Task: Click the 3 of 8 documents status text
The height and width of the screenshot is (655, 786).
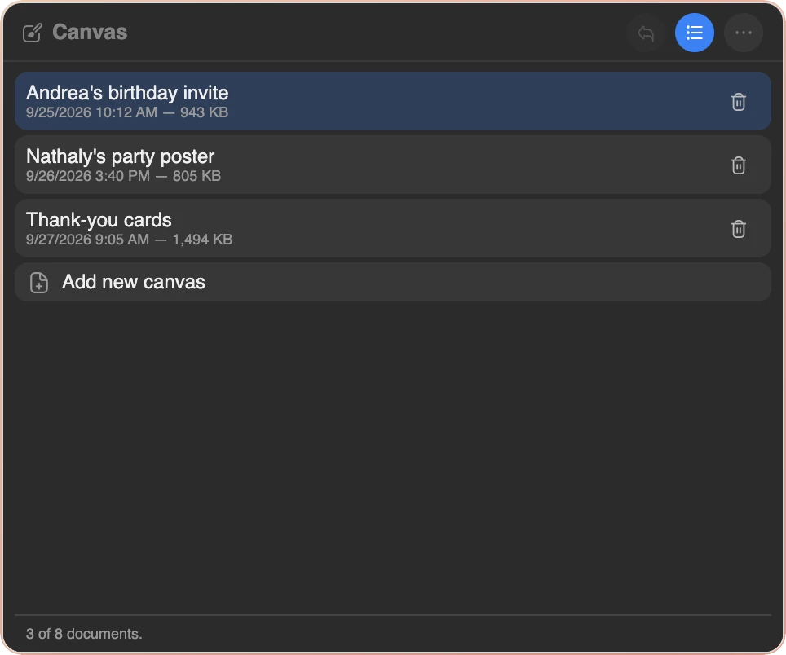Action: (84, 634)
